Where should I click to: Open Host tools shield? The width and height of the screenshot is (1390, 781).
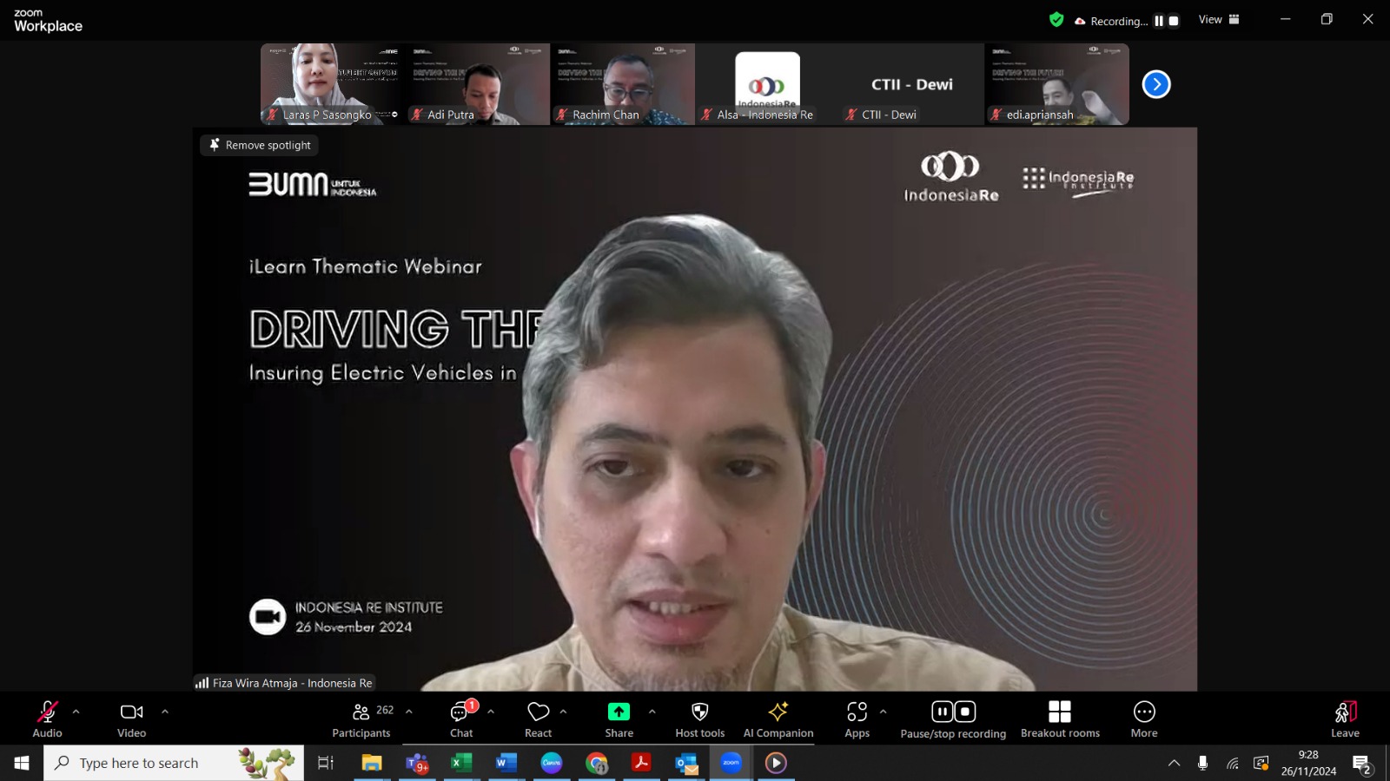[x=700, y=719]
